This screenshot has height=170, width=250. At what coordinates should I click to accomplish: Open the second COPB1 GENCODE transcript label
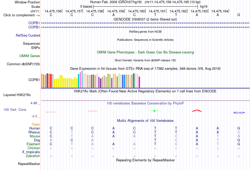pyautogui.click(x=34, y=27)
